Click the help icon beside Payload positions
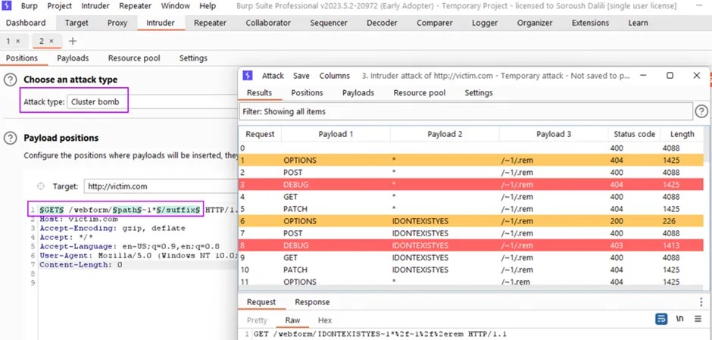Screen dimensions: 712x340 [10, 138]
